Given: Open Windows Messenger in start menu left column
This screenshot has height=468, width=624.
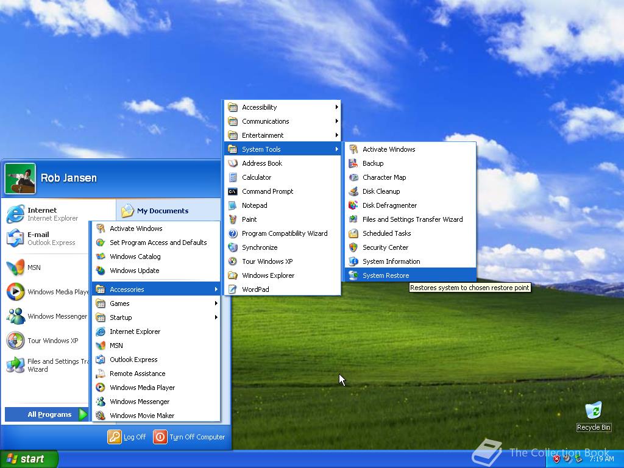Looking at the screenshot, I should click(46, 316).
